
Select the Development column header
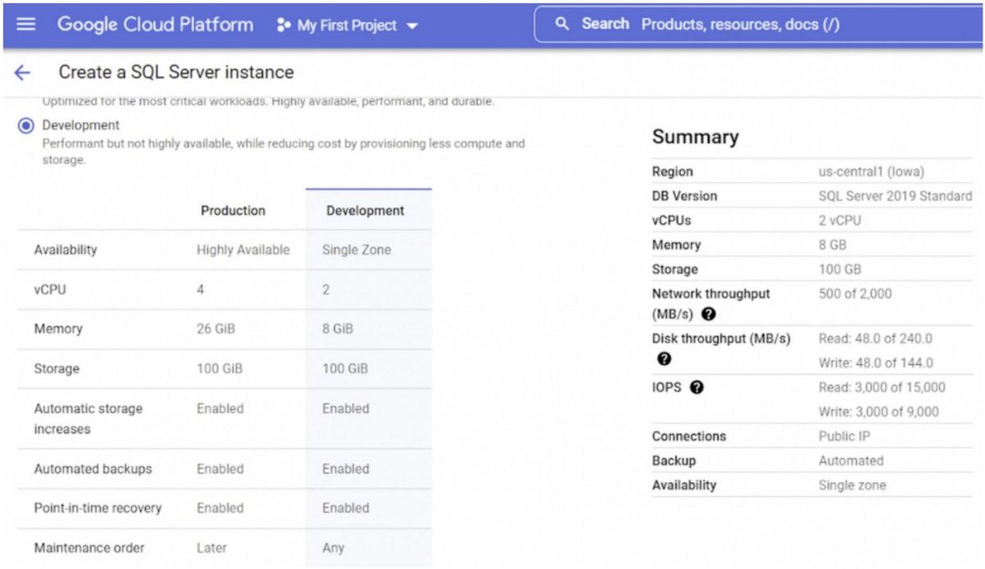click(365, 211)
